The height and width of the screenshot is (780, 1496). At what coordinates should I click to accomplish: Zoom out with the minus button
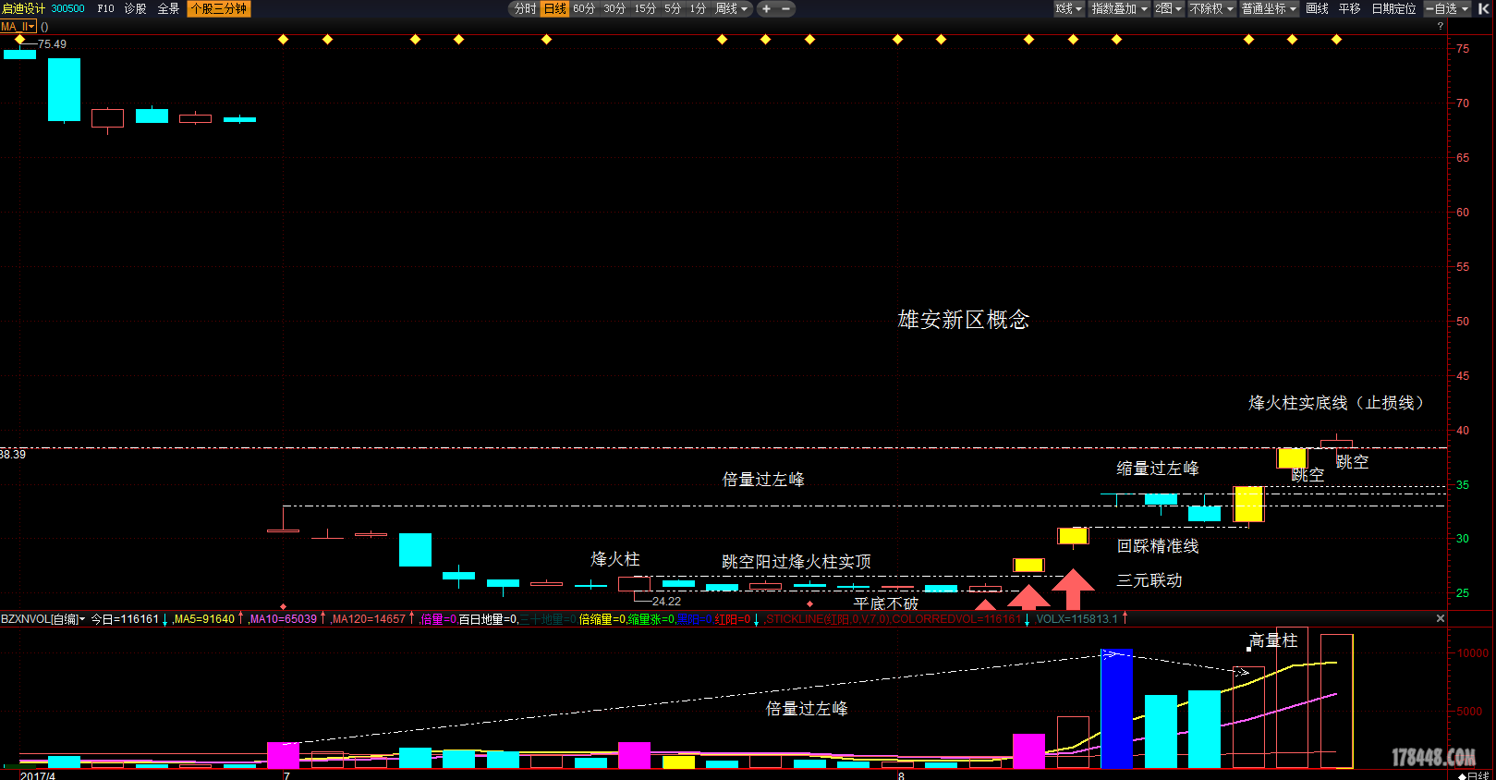point(785,8)
